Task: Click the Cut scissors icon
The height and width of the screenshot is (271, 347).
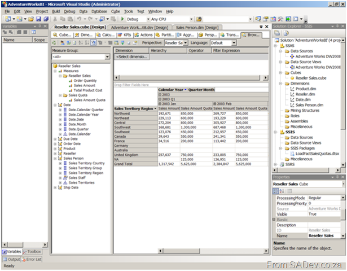Action: pyautogui.click(x=55, y=19)
